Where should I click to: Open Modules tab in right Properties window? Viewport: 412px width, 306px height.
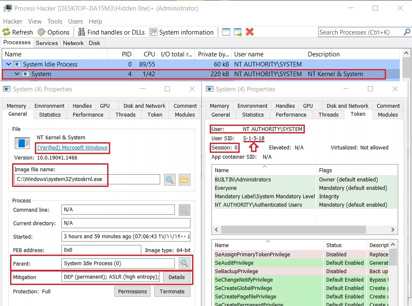pyautogui.click(x=388, y=115)
